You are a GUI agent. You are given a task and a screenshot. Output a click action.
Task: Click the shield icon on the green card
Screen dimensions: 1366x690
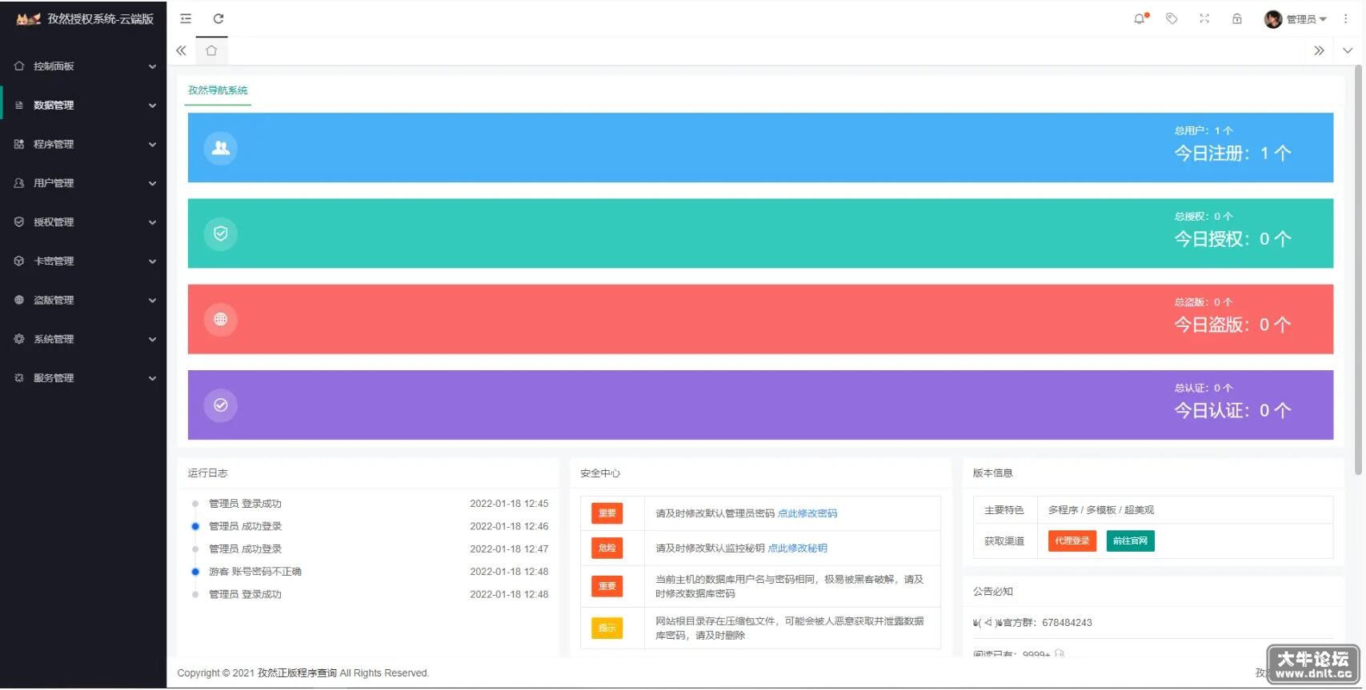click(x=221, y=233)
